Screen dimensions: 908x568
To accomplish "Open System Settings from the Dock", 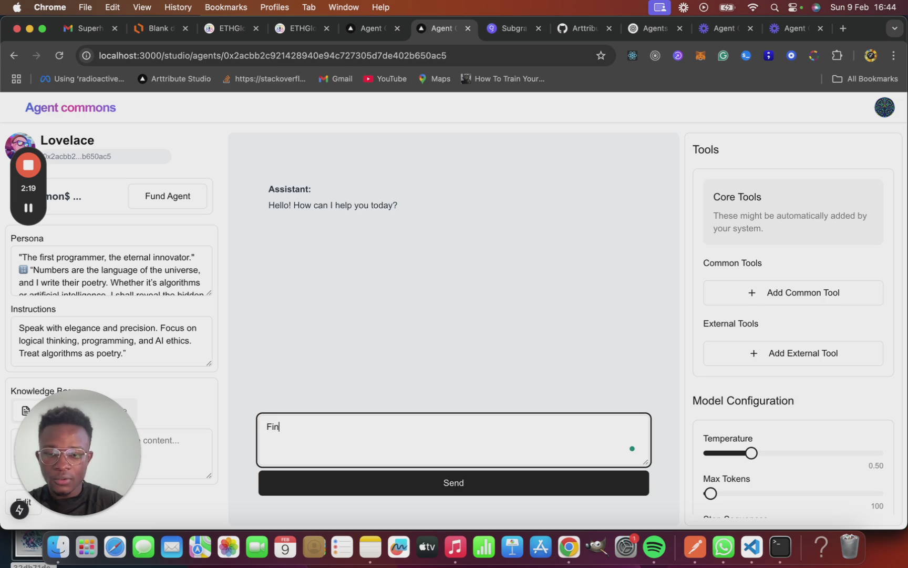I will click(x=626, y=547).
